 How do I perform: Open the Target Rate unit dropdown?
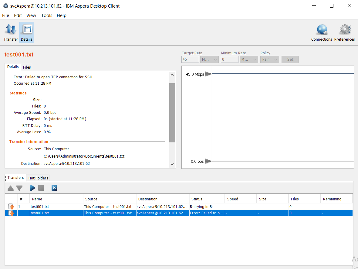(x=209, y=60)
